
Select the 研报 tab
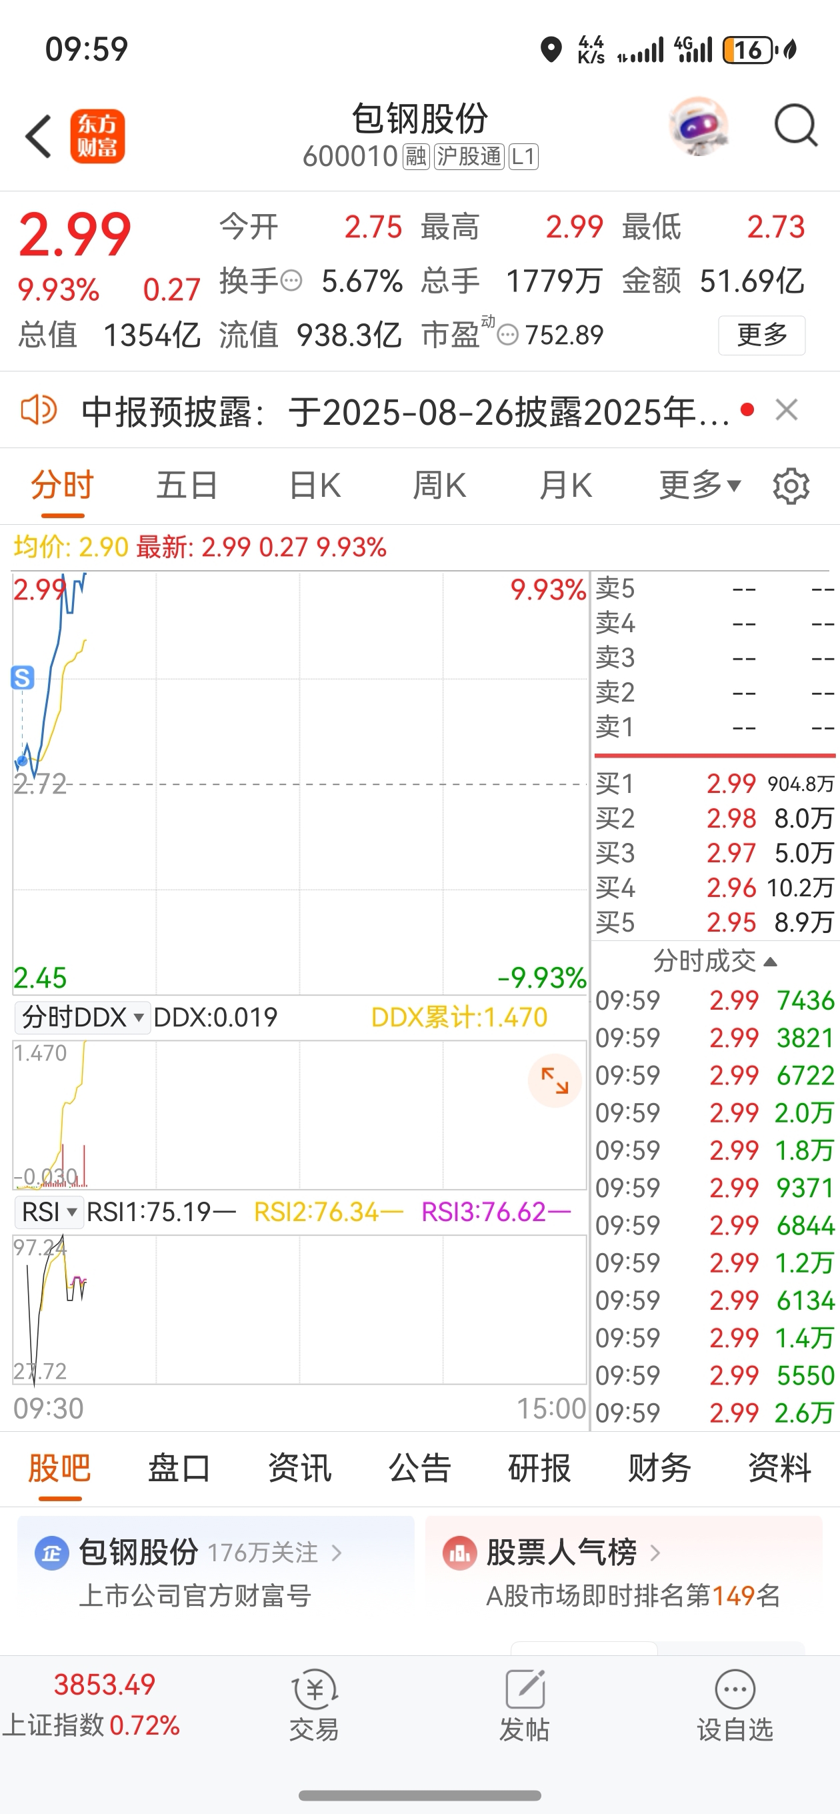(539, 1469)
